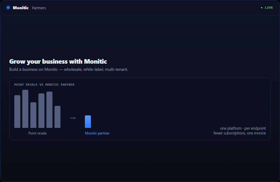Select the Partners header label
Viewport: 280px width, 182px height.
click(x=39, y=8)
